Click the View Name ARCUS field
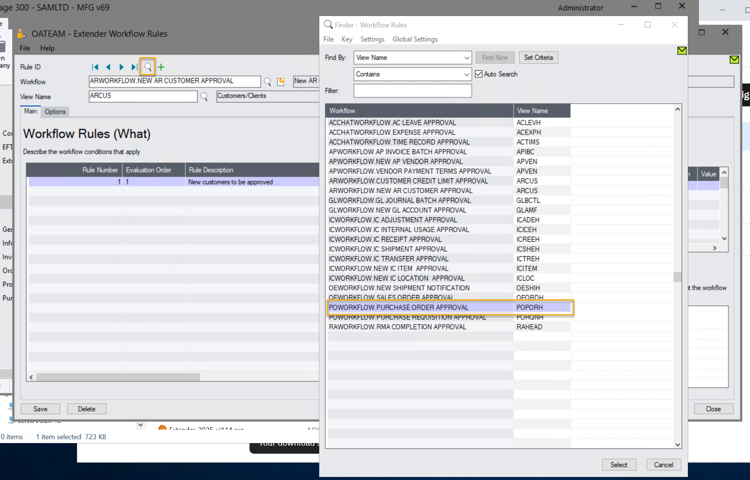750x480 pixels. click(143, 96)
